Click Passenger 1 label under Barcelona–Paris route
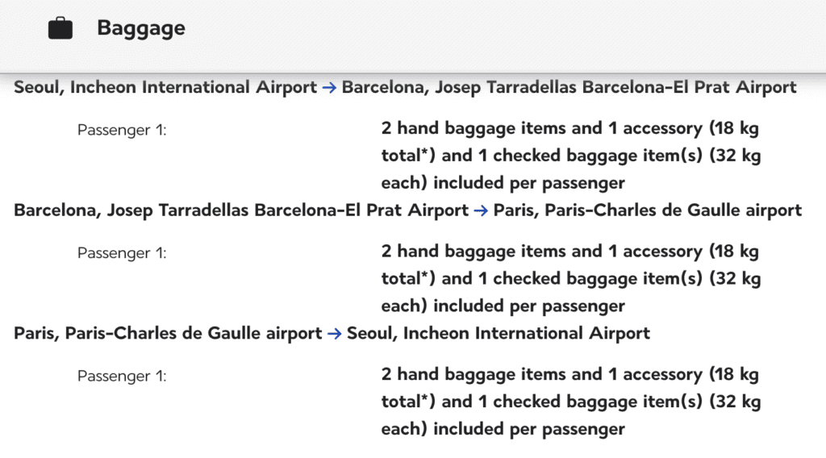Viewport: 826px width, 458px height. [122, 253]
